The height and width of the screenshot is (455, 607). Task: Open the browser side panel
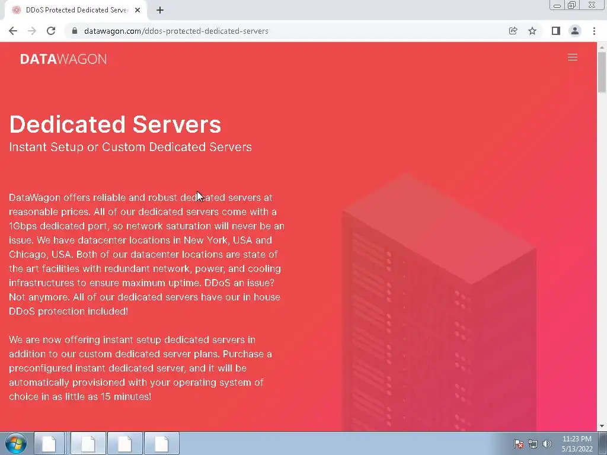pyautogui.click(x=556, y=31)
